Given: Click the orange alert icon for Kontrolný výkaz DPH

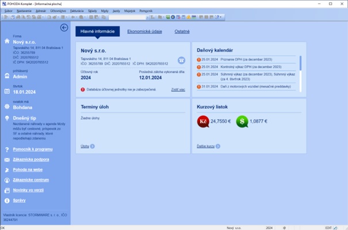Looking at the screenshot, I should [x=199, y=67].
